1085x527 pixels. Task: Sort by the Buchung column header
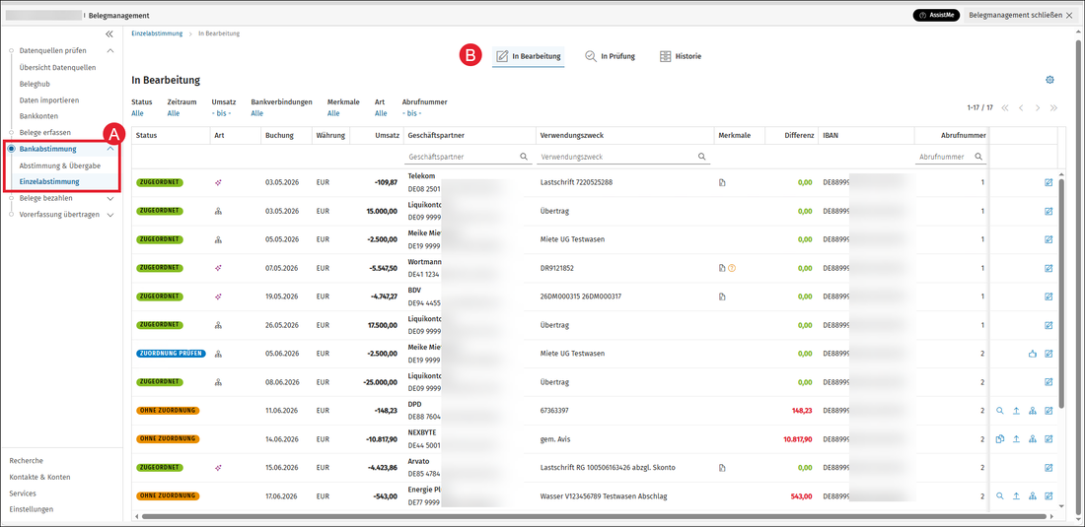(x=279, y=135)
